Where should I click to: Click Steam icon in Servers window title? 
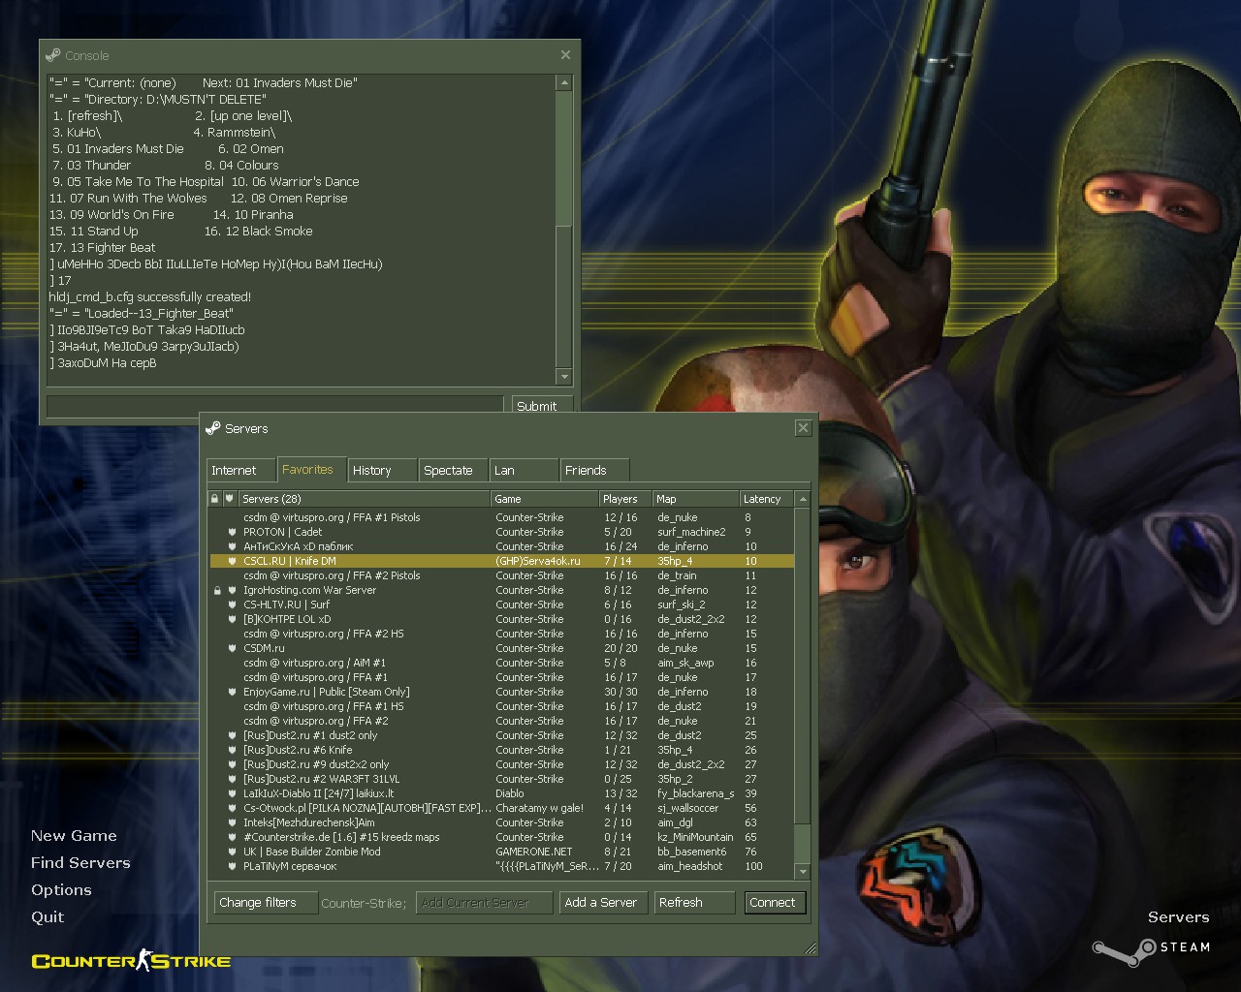point(213,428)
